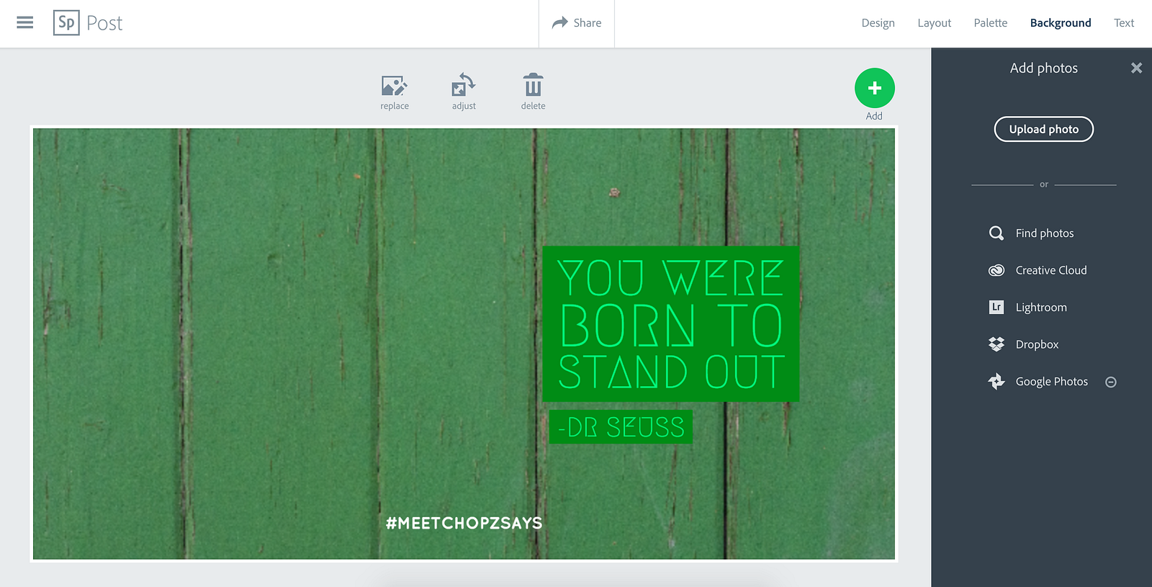Switch to the Text tab

click(1124, 23)
